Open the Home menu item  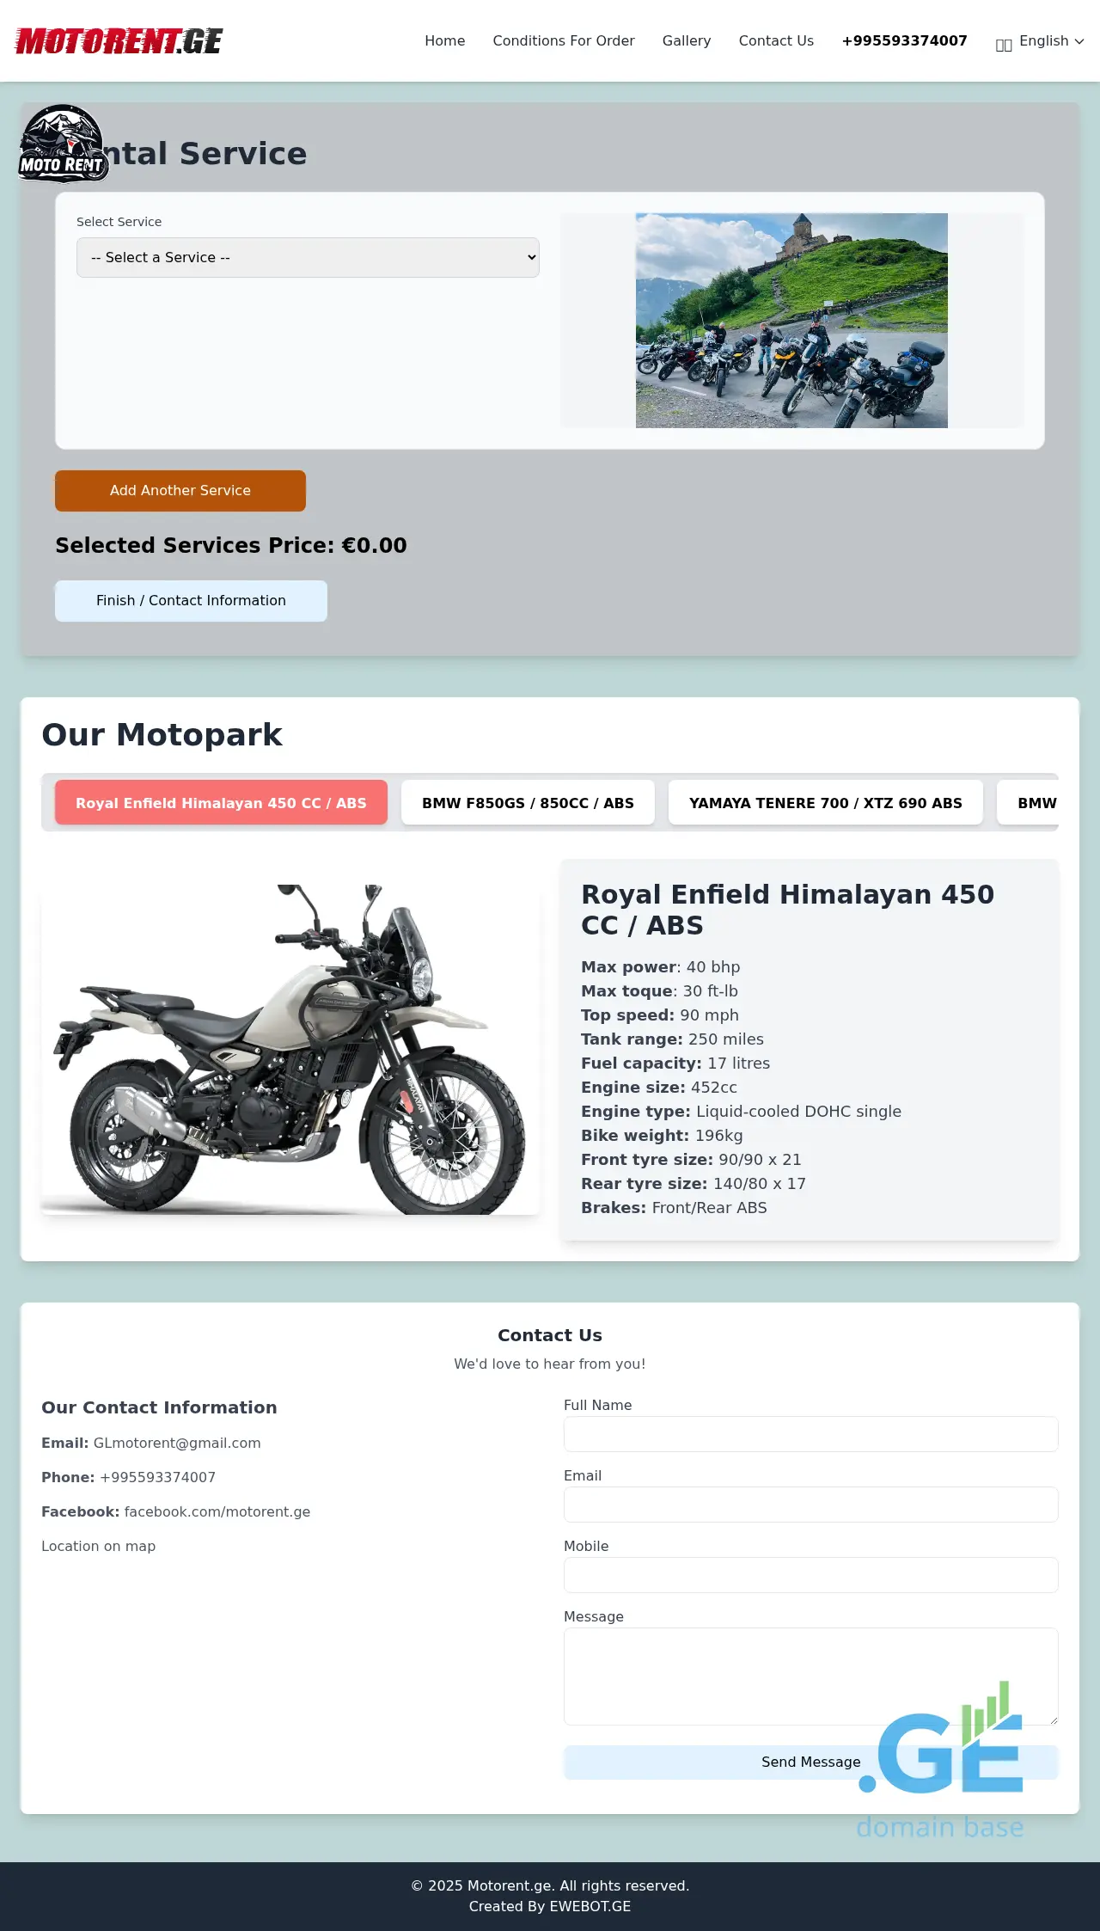(445, 40)
